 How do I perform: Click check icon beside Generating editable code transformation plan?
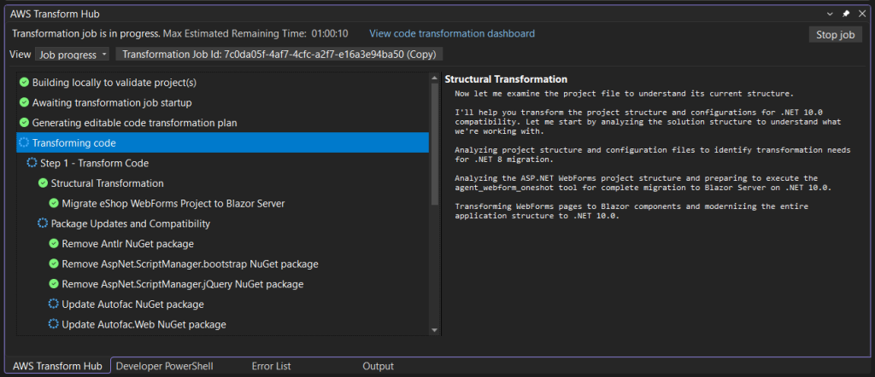pyautogui.click(x=24, y=123)
